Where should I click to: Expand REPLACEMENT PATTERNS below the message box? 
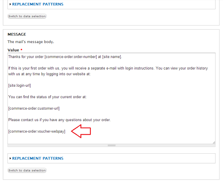(38, 158)
